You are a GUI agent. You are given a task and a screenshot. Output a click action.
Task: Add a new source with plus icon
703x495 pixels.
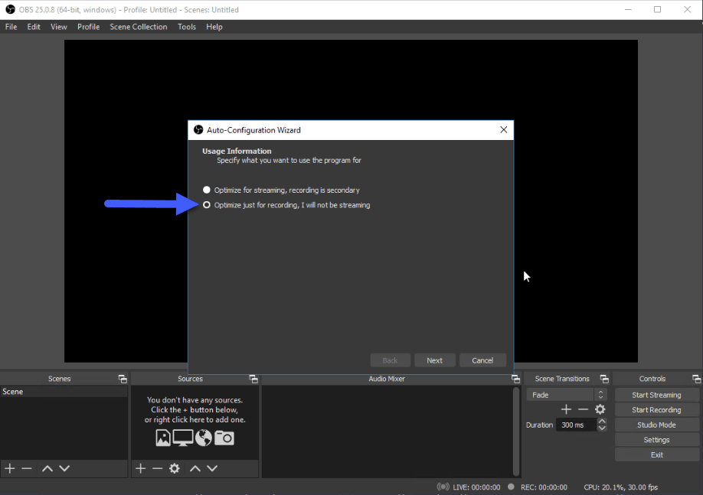pyautogui.click(x=140, y=468)
